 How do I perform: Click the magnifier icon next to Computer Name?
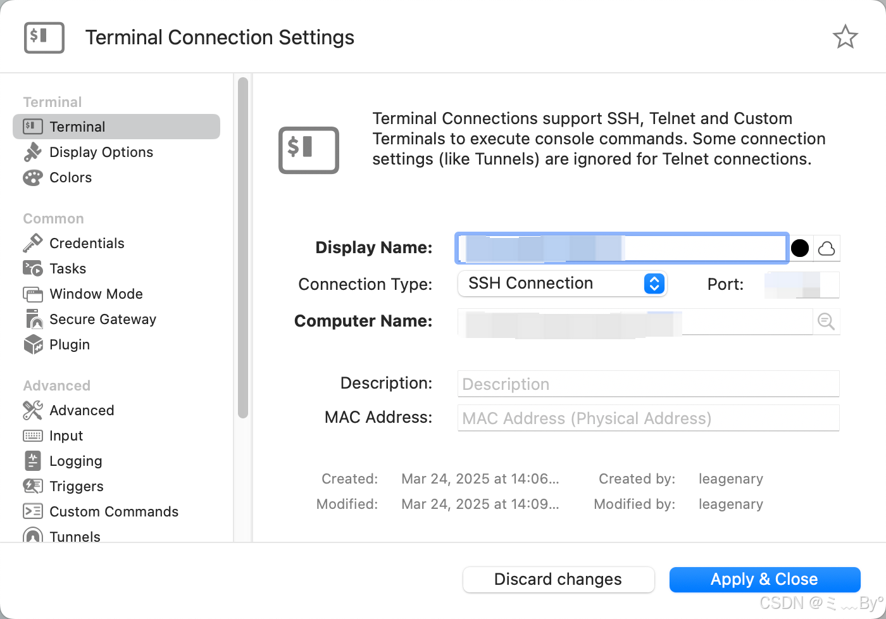click(x=825, y=322)
